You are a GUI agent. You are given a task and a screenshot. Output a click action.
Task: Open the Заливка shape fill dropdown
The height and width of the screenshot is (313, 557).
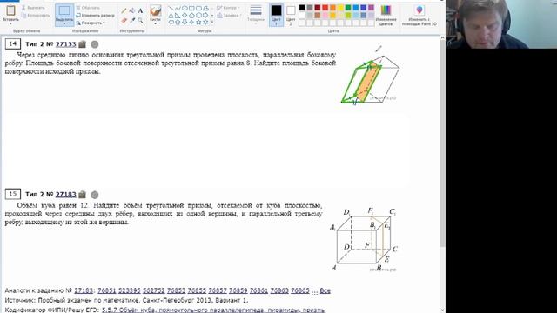228,16
